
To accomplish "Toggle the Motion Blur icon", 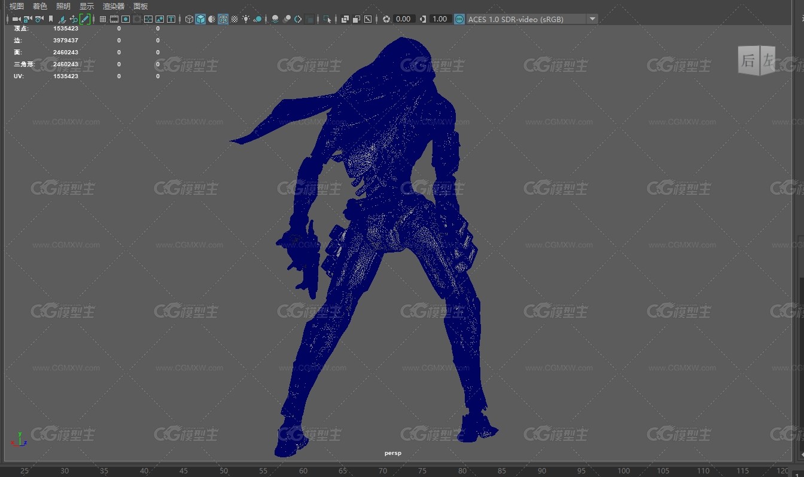I will [x=287, y=19].
